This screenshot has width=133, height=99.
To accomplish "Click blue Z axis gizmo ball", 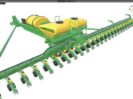I will (x=131, y=6).
